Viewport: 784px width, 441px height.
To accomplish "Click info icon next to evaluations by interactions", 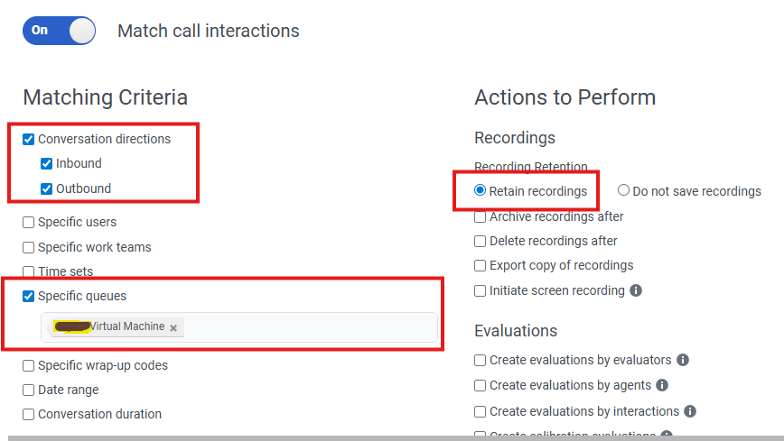I will click(690, 411).
